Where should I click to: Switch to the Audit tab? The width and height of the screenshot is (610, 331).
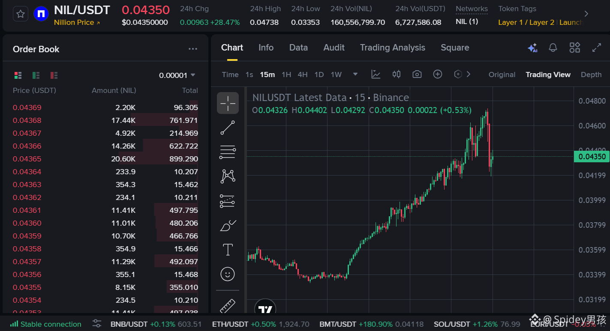(x=334, y=48)
